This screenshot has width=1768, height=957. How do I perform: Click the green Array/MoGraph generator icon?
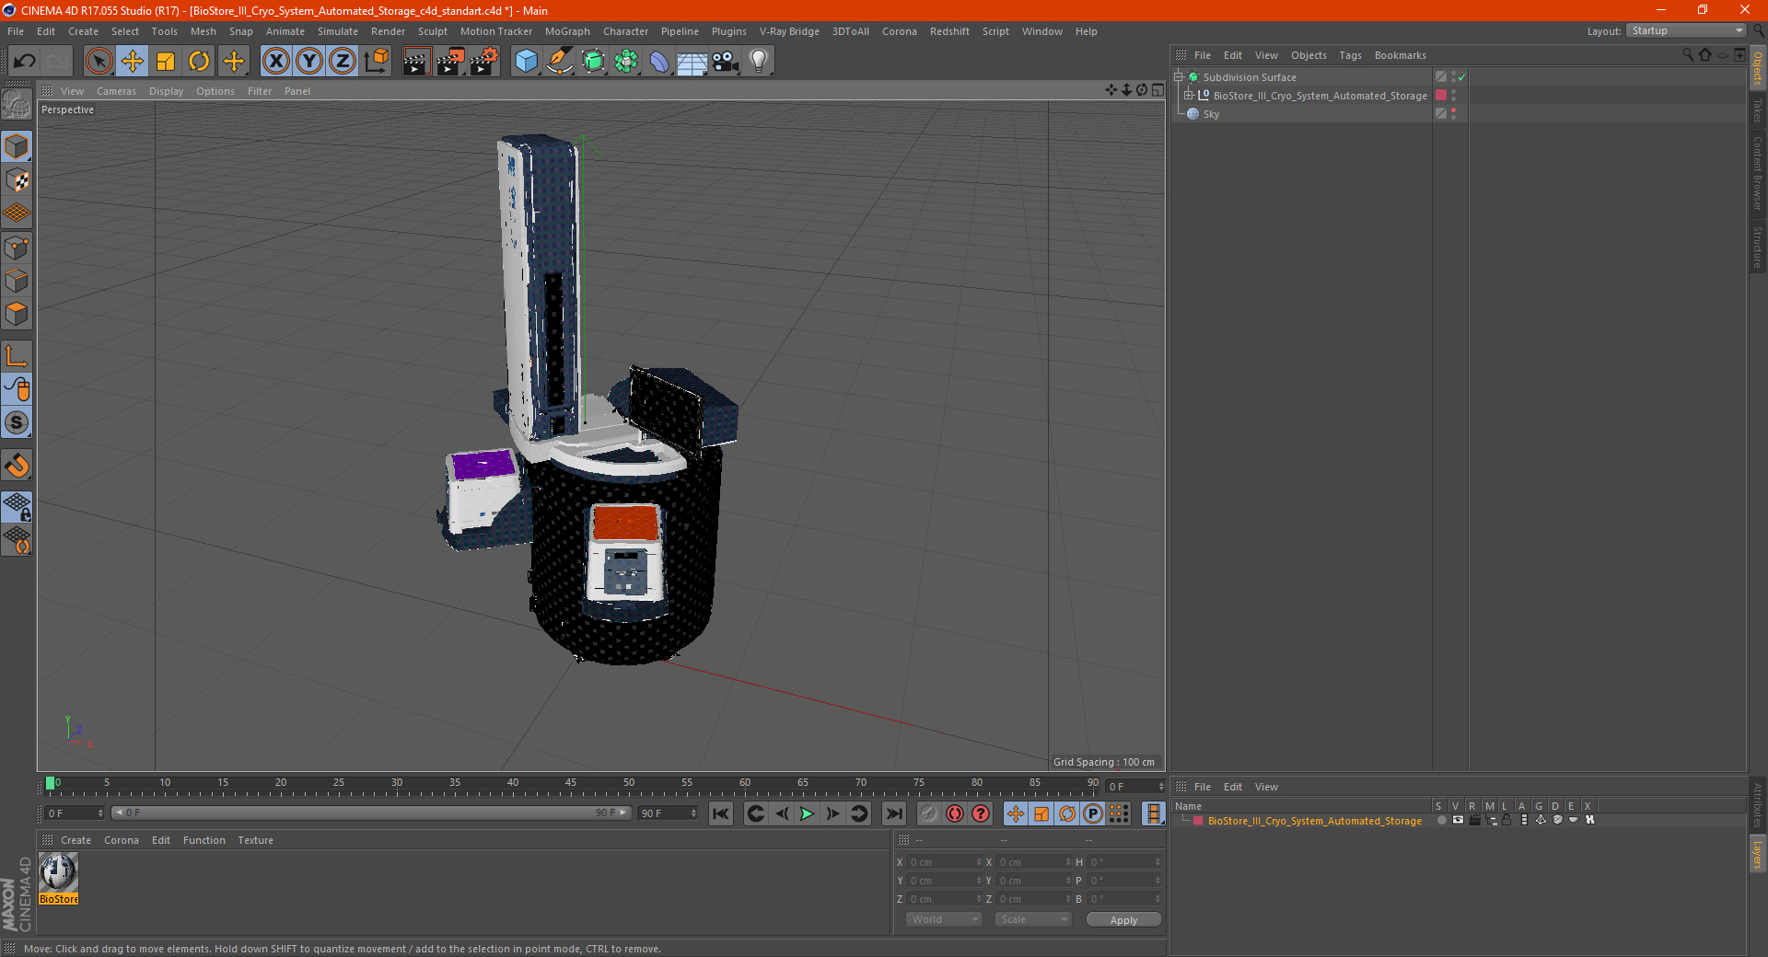(x=626, y=62)
